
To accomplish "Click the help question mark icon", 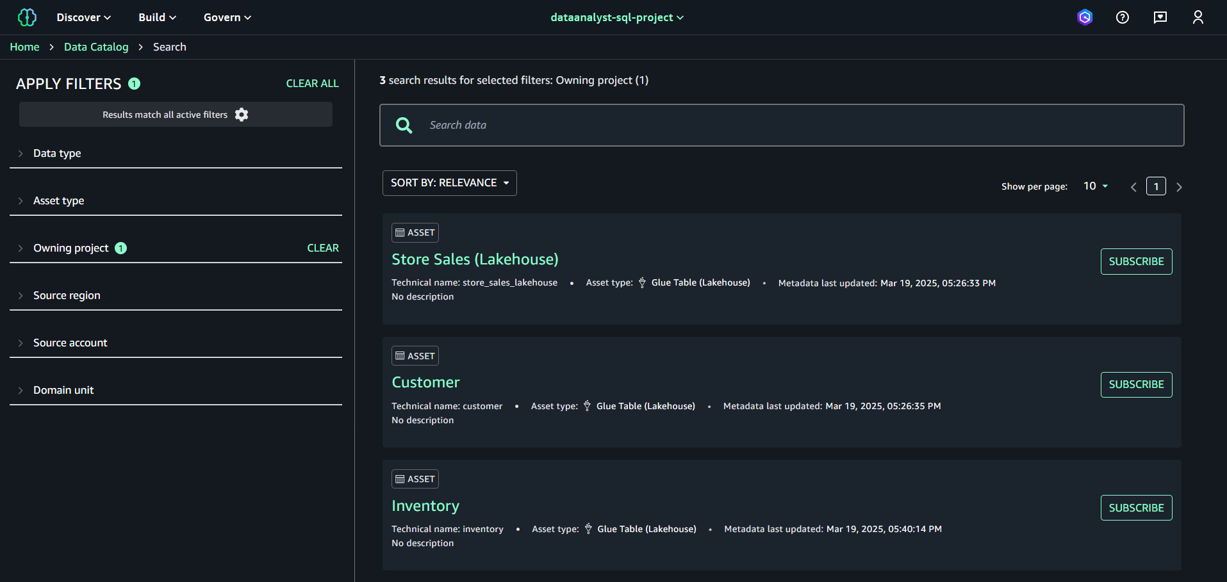I will click(1123, 17).
